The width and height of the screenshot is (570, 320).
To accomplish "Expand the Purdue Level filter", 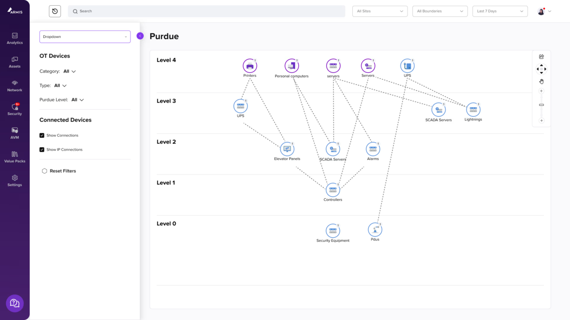I will [77, 100].
